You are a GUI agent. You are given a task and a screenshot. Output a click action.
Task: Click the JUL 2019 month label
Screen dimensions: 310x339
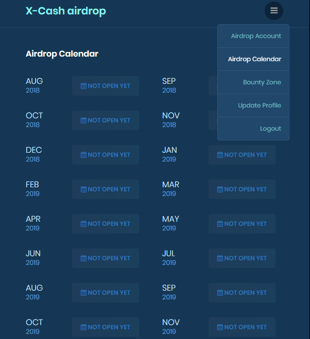click(169, 258)
